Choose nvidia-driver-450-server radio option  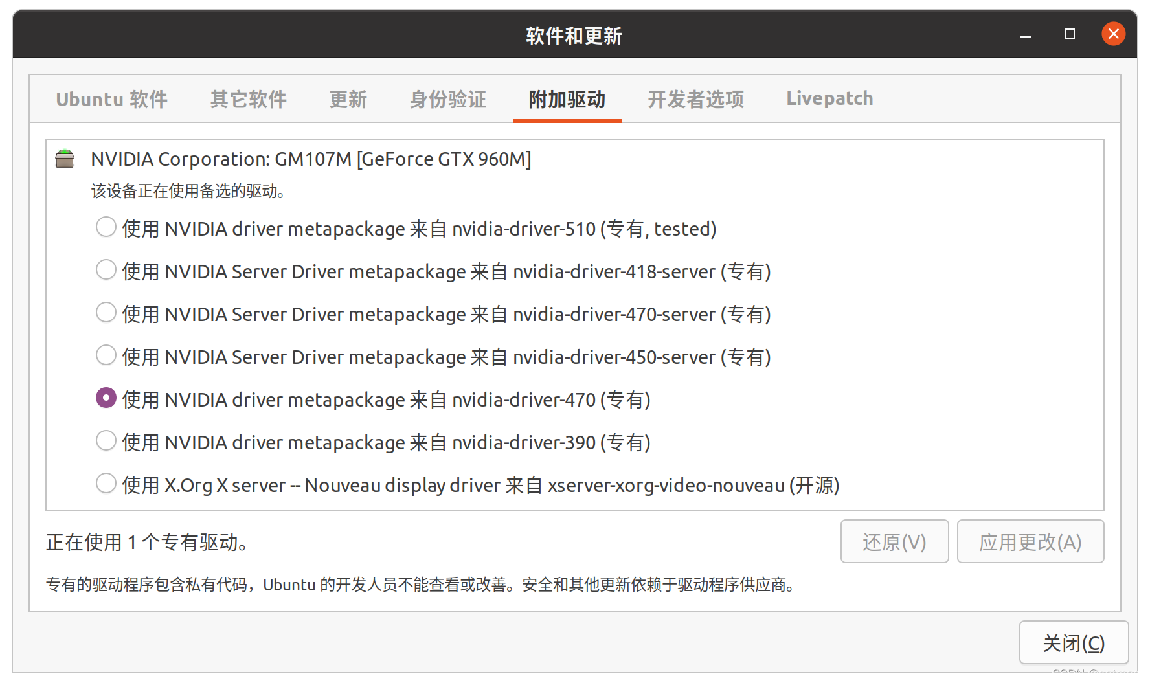(106, 355)
